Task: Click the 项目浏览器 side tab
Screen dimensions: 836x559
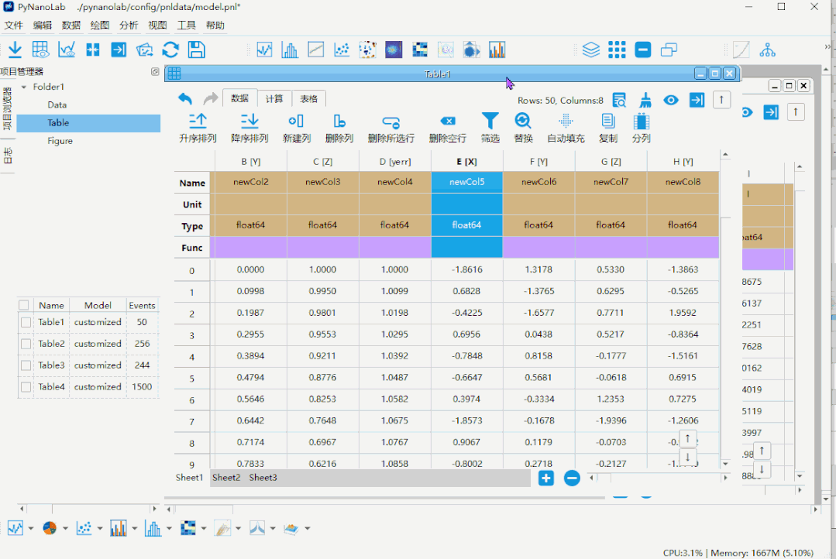Action: (x=8, y=108)
